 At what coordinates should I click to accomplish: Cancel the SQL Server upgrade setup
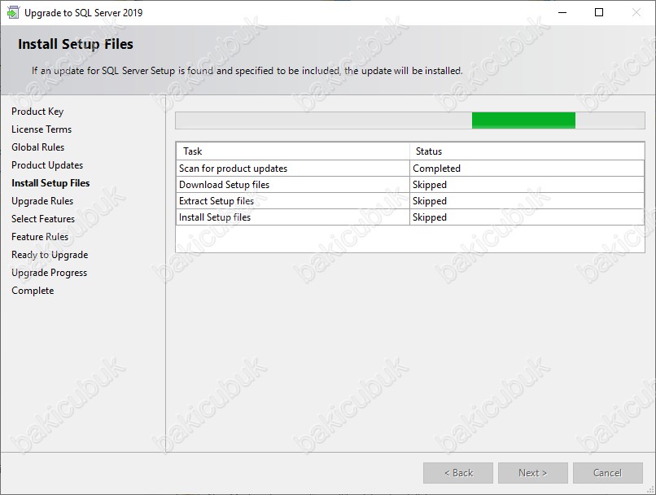607,473
